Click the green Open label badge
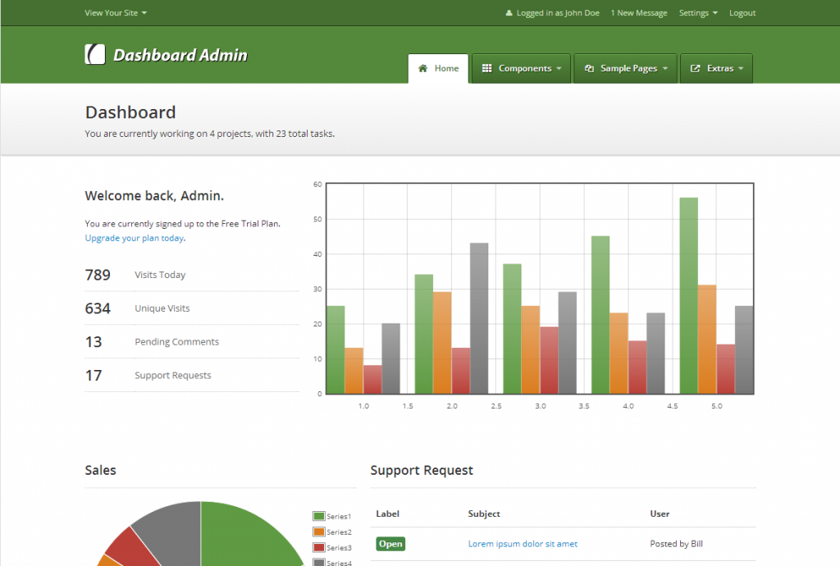 click(390, 544)
